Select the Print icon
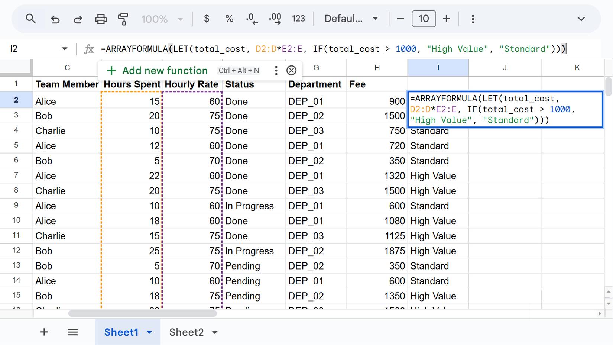 tap(101, 19)
